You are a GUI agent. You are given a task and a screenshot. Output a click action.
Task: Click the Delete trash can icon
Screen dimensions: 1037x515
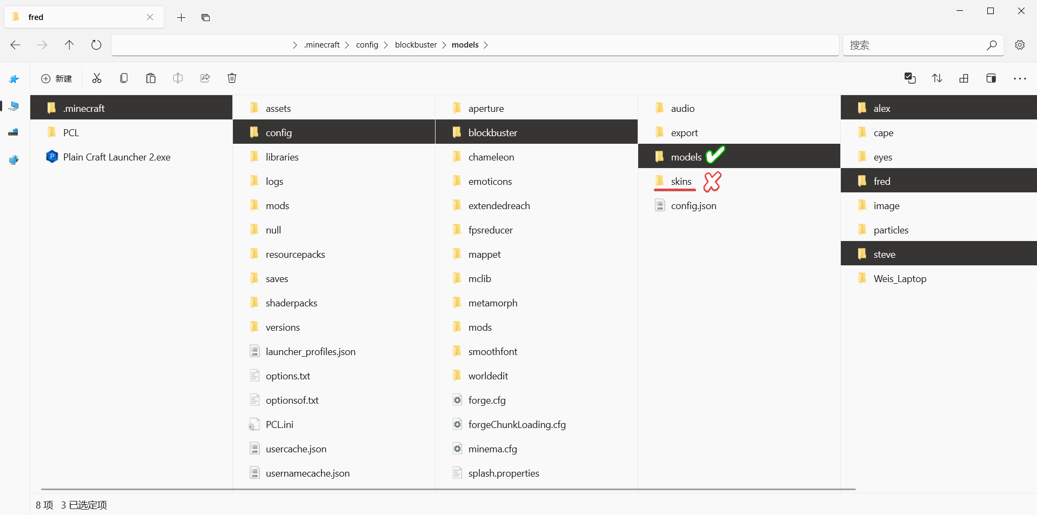coord(232,78)
